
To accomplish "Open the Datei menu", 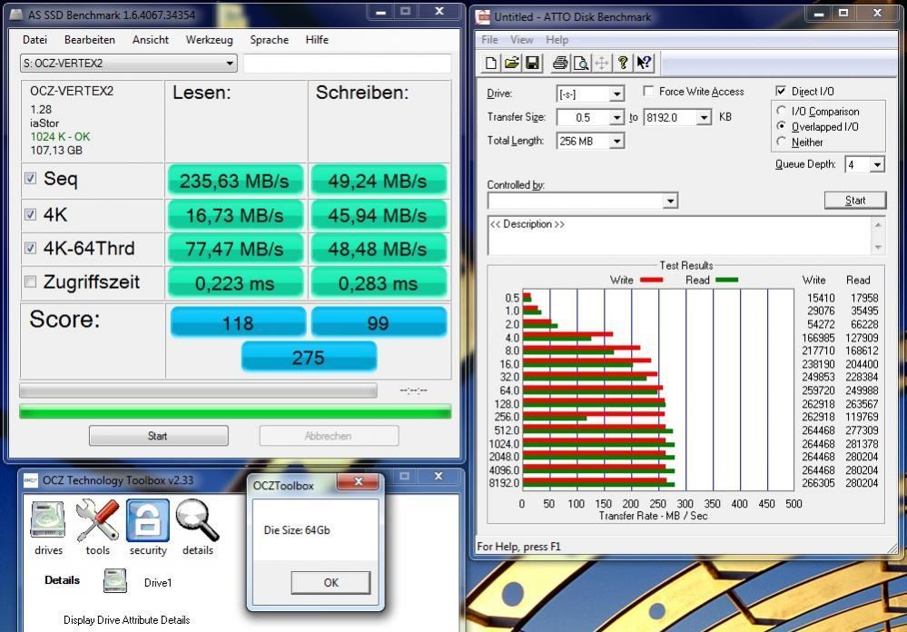I will point(35,40).
